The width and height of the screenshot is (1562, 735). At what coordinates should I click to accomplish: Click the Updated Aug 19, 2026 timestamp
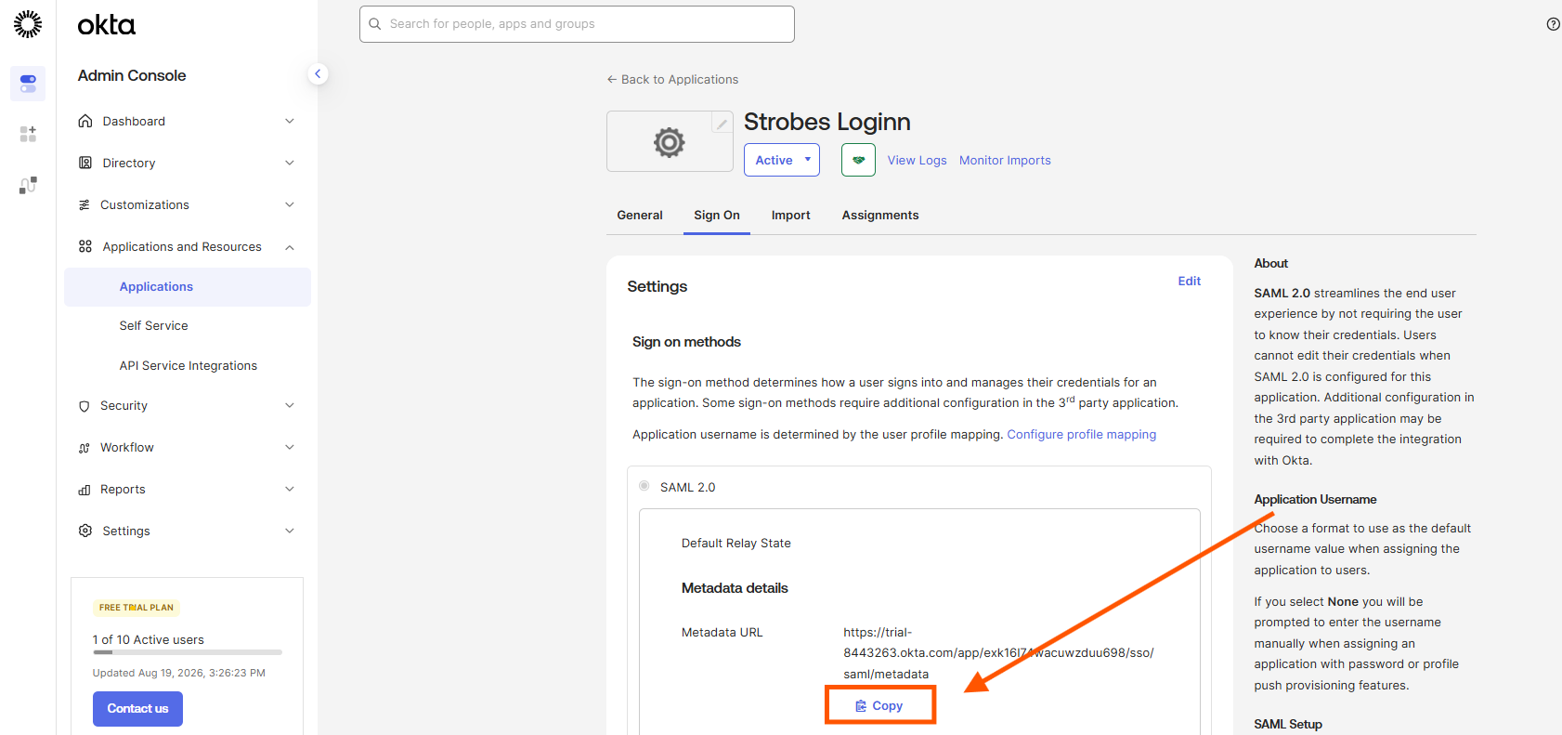[179, 674]
